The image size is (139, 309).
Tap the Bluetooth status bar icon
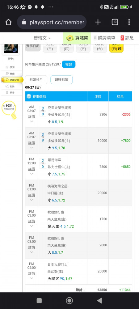[101, 7]
